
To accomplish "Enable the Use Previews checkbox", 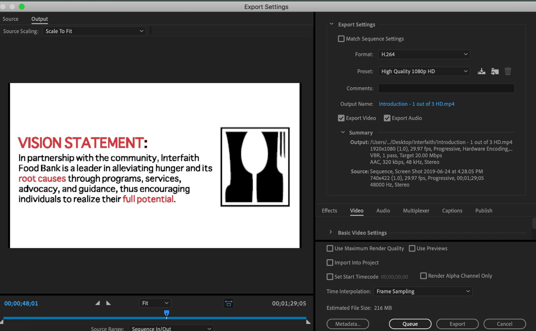I will click(412, 248).
